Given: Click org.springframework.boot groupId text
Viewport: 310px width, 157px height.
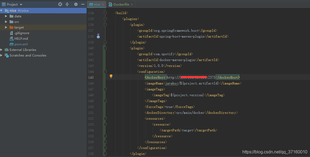Looking at the screenshot, I should (176, 30).
